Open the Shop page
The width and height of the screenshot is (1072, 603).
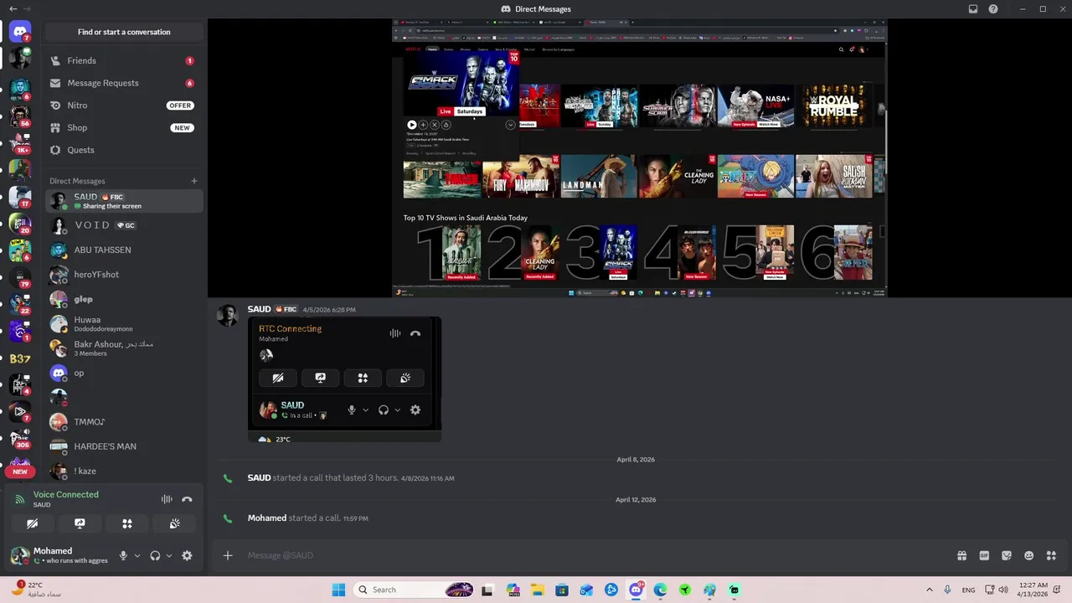click(x=124, y=127)
